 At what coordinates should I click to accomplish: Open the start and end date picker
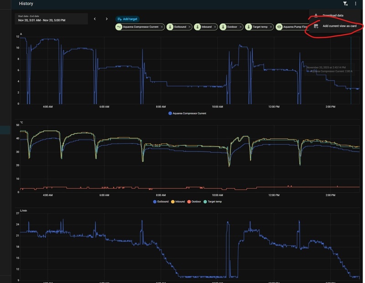[51, 19]
